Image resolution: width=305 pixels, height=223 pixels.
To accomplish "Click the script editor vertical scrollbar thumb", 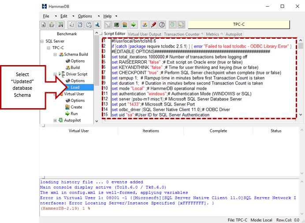I will 301,46.
